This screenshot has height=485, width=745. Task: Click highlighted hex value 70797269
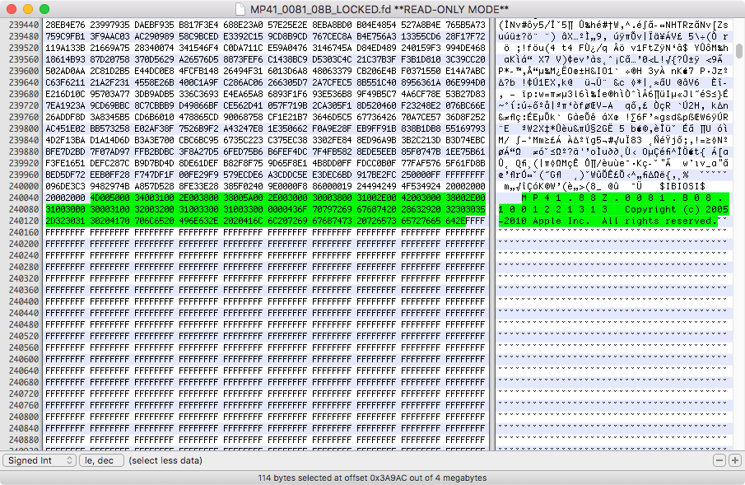click(332, 209)
